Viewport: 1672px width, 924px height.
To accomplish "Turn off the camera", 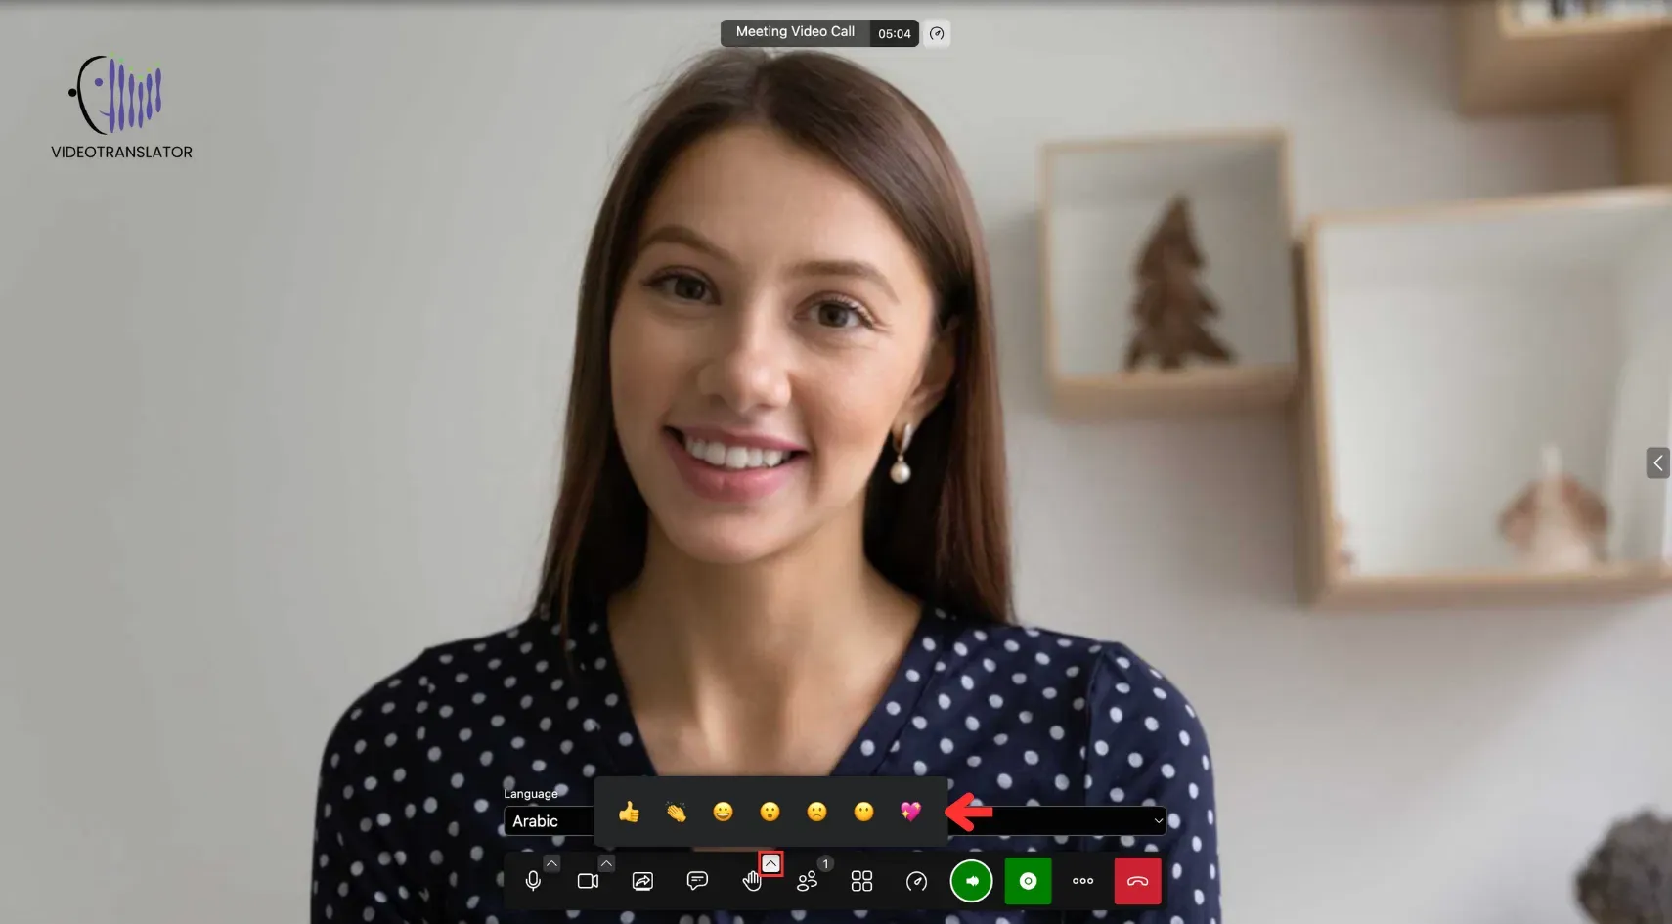I will [588, 881].
